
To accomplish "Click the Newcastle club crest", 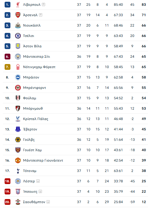I will tap(18, 25).
